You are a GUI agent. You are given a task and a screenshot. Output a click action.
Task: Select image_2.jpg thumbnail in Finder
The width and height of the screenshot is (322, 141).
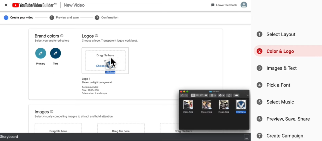pyautogui.click(x=206, y=105)
